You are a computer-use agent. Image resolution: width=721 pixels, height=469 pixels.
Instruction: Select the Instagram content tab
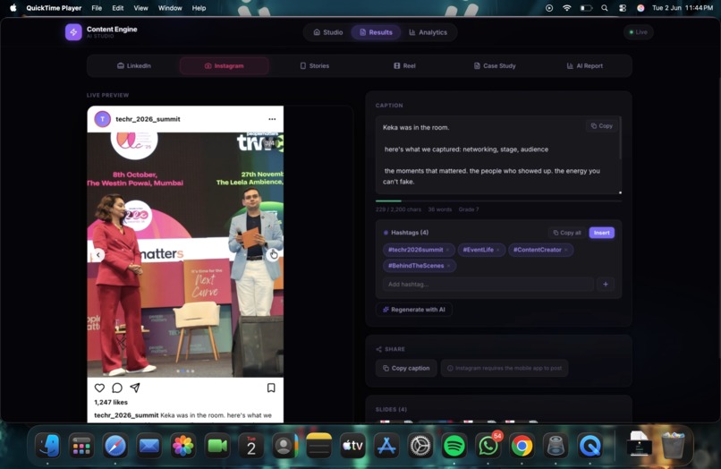point(225,66)
